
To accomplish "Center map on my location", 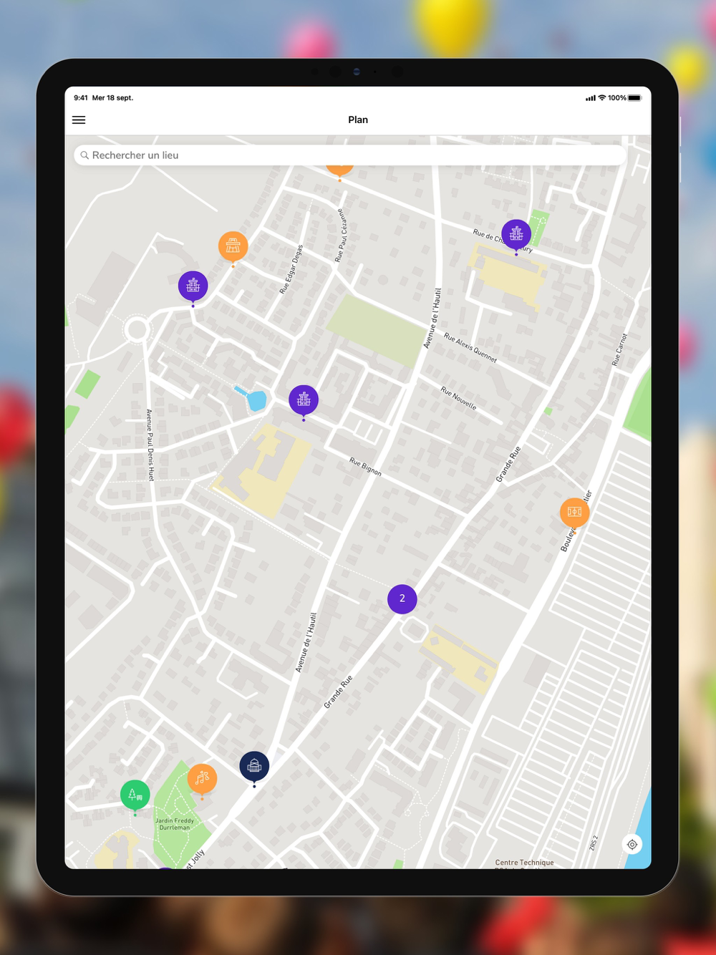I will (632, 845).
